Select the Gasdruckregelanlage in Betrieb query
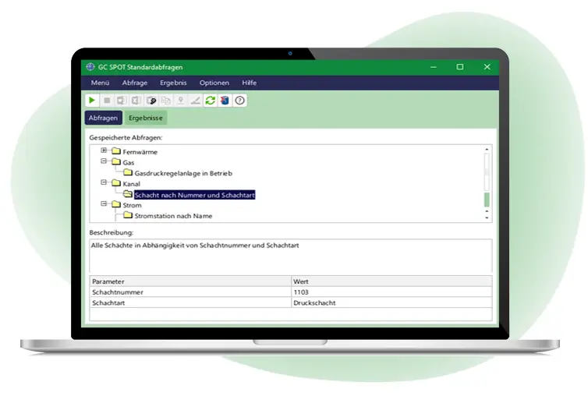This screenshot has height=396, width=588. tap(183, 173)
